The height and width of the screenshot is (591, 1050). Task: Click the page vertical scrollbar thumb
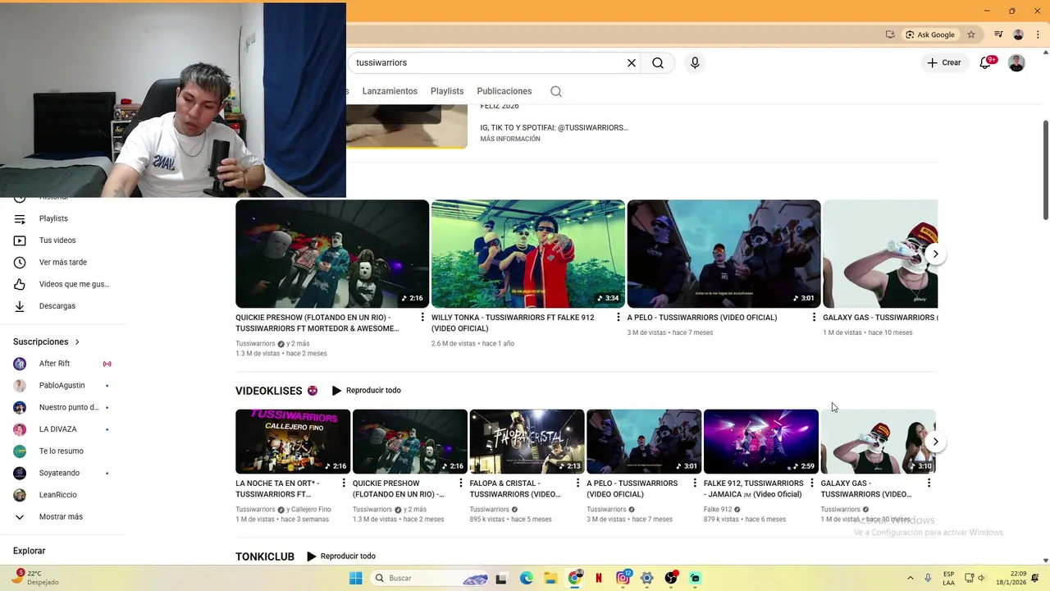pyautogui.click(x=1045, y=170)
